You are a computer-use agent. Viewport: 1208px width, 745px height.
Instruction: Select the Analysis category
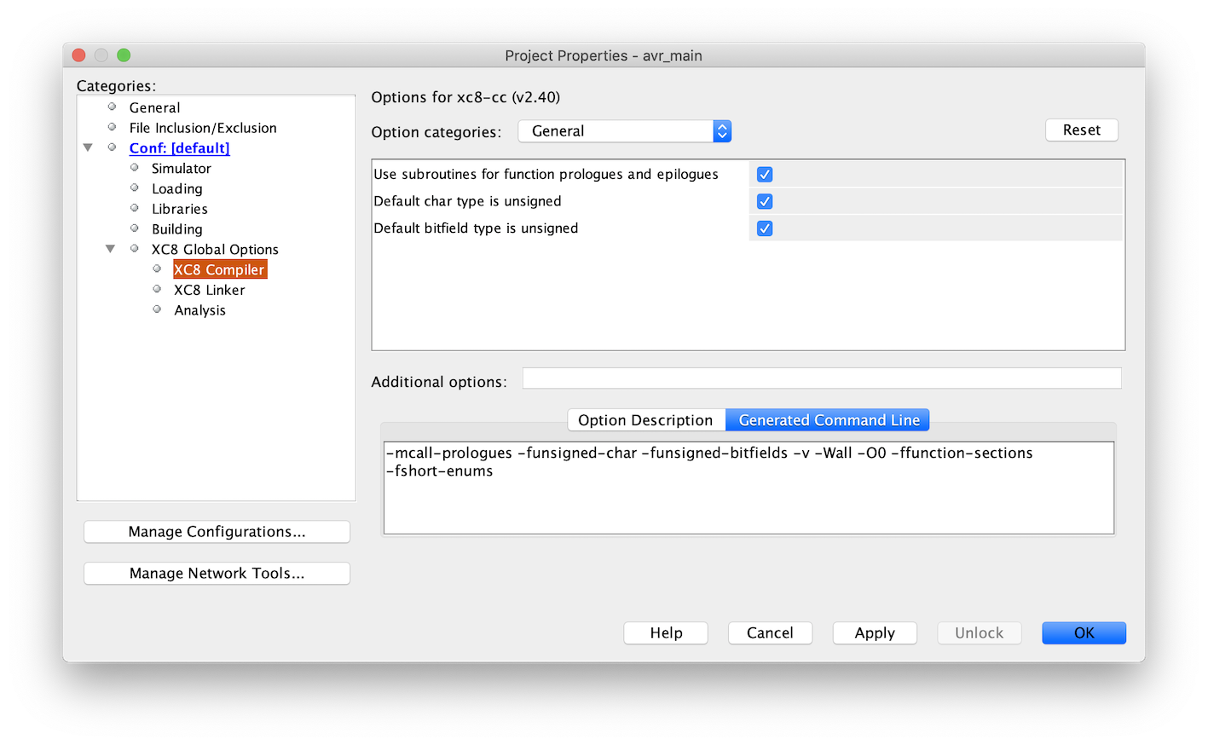(199, 310)
